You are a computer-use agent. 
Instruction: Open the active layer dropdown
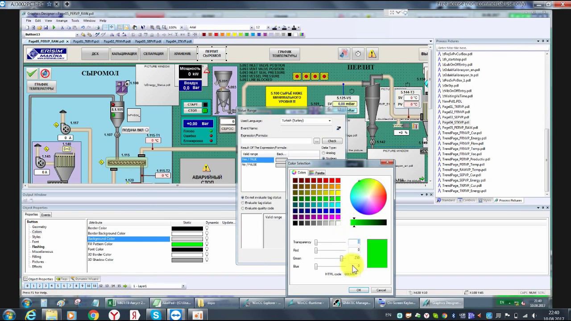pos(183,286)
